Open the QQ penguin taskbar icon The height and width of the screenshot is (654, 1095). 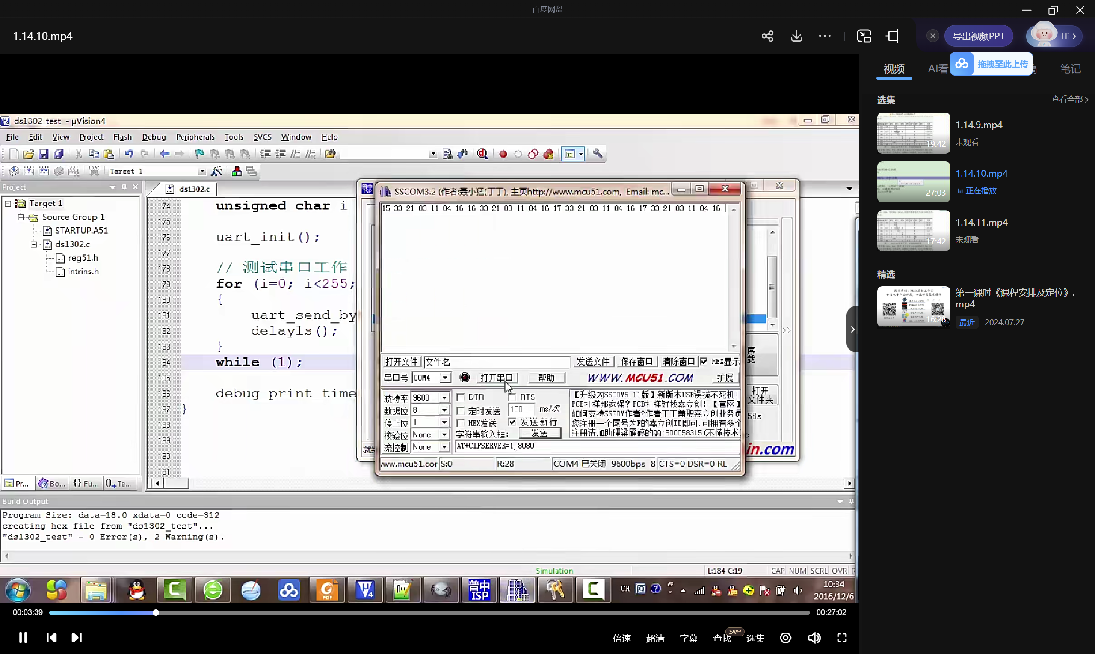coord(137,590)
